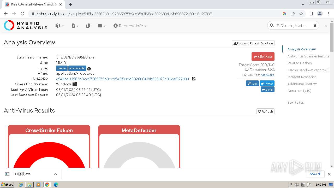Open the Windows Start menu

7,184
